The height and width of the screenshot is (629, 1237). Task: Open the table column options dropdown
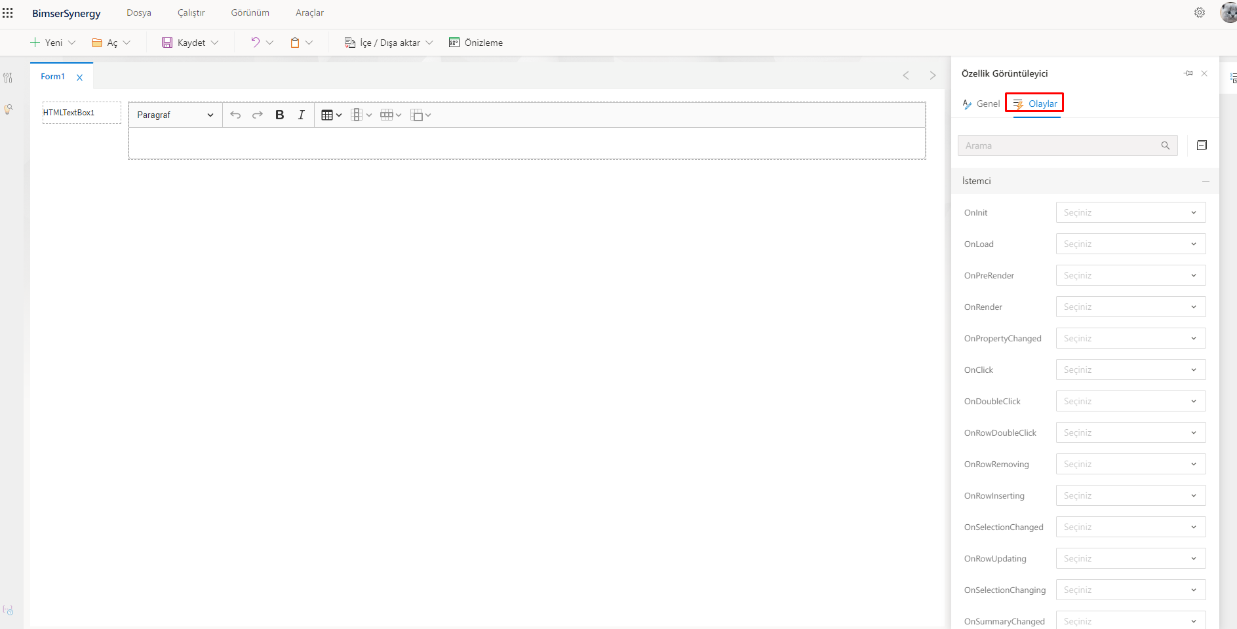[361, 115]
